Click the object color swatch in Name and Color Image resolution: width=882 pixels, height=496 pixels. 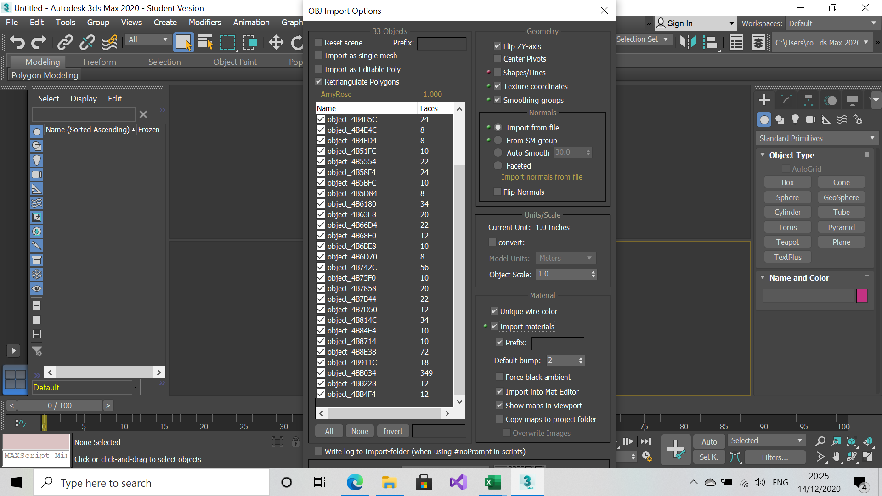click(x=862, y=296)
